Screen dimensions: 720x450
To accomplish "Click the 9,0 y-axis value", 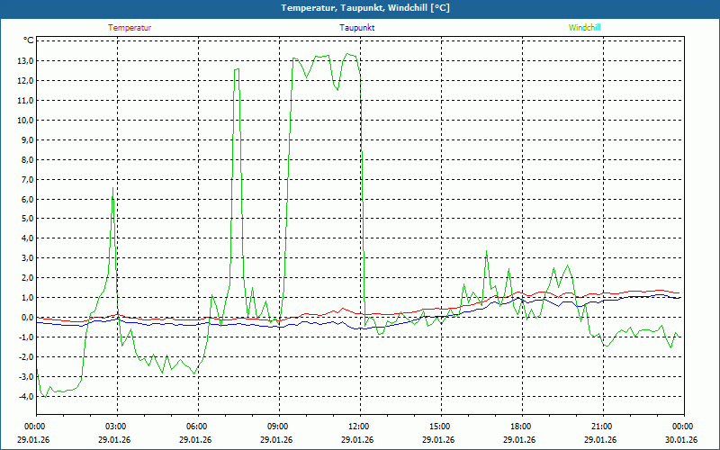I will point(27,140).
